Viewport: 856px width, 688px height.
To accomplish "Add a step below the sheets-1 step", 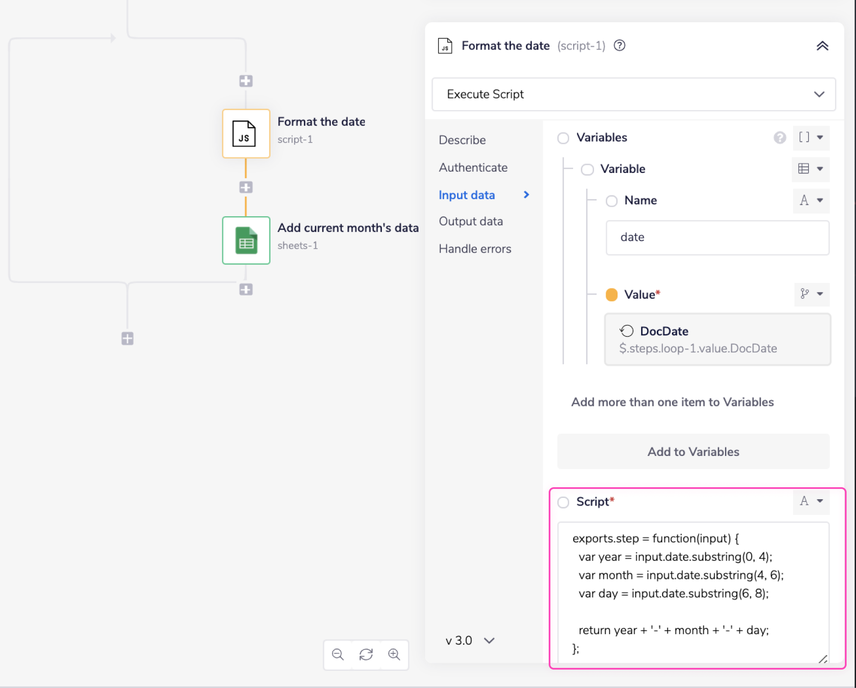I will (x=246, y=289).
